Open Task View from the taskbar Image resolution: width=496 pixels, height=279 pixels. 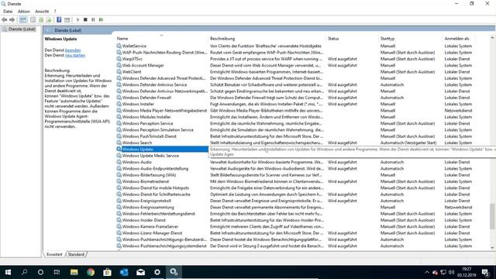click(57, 272)
